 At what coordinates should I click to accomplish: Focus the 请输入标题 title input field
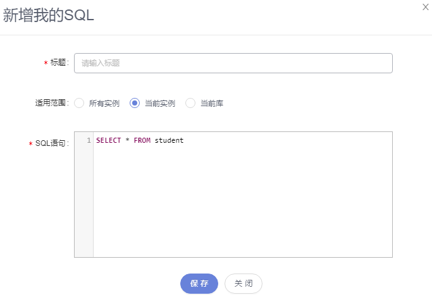pyautogui.click(x=233, y=63)
